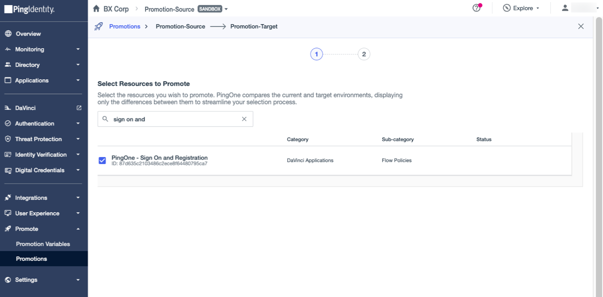
Task: Click the Authentication checkmark icon
Action: [8, 123]
